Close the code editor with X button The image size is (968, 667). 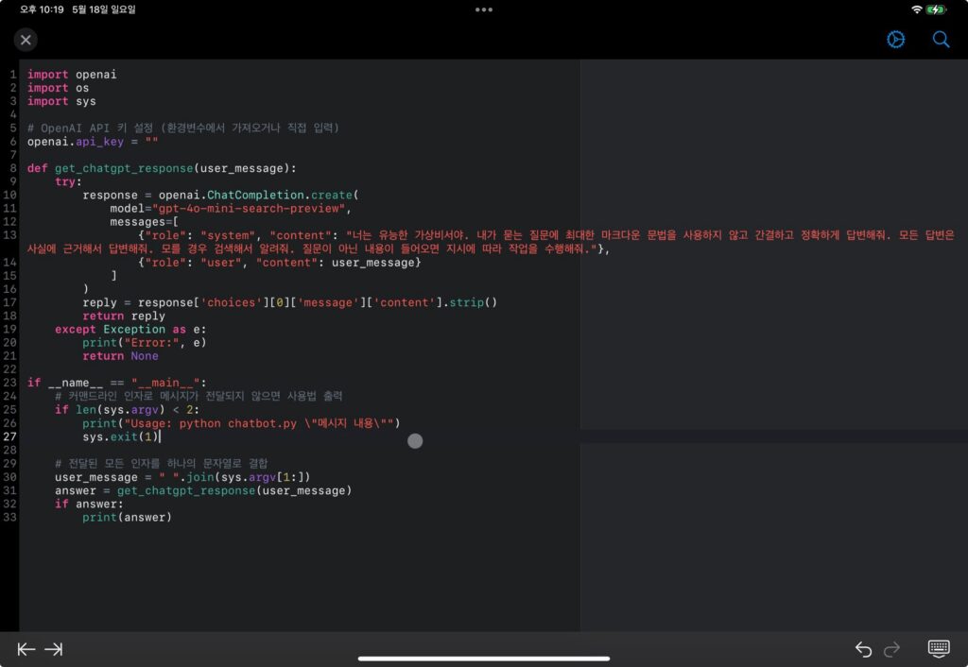click(26, 40)
